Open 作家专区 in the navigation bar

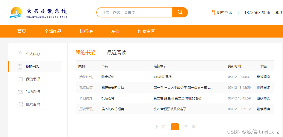146,31
